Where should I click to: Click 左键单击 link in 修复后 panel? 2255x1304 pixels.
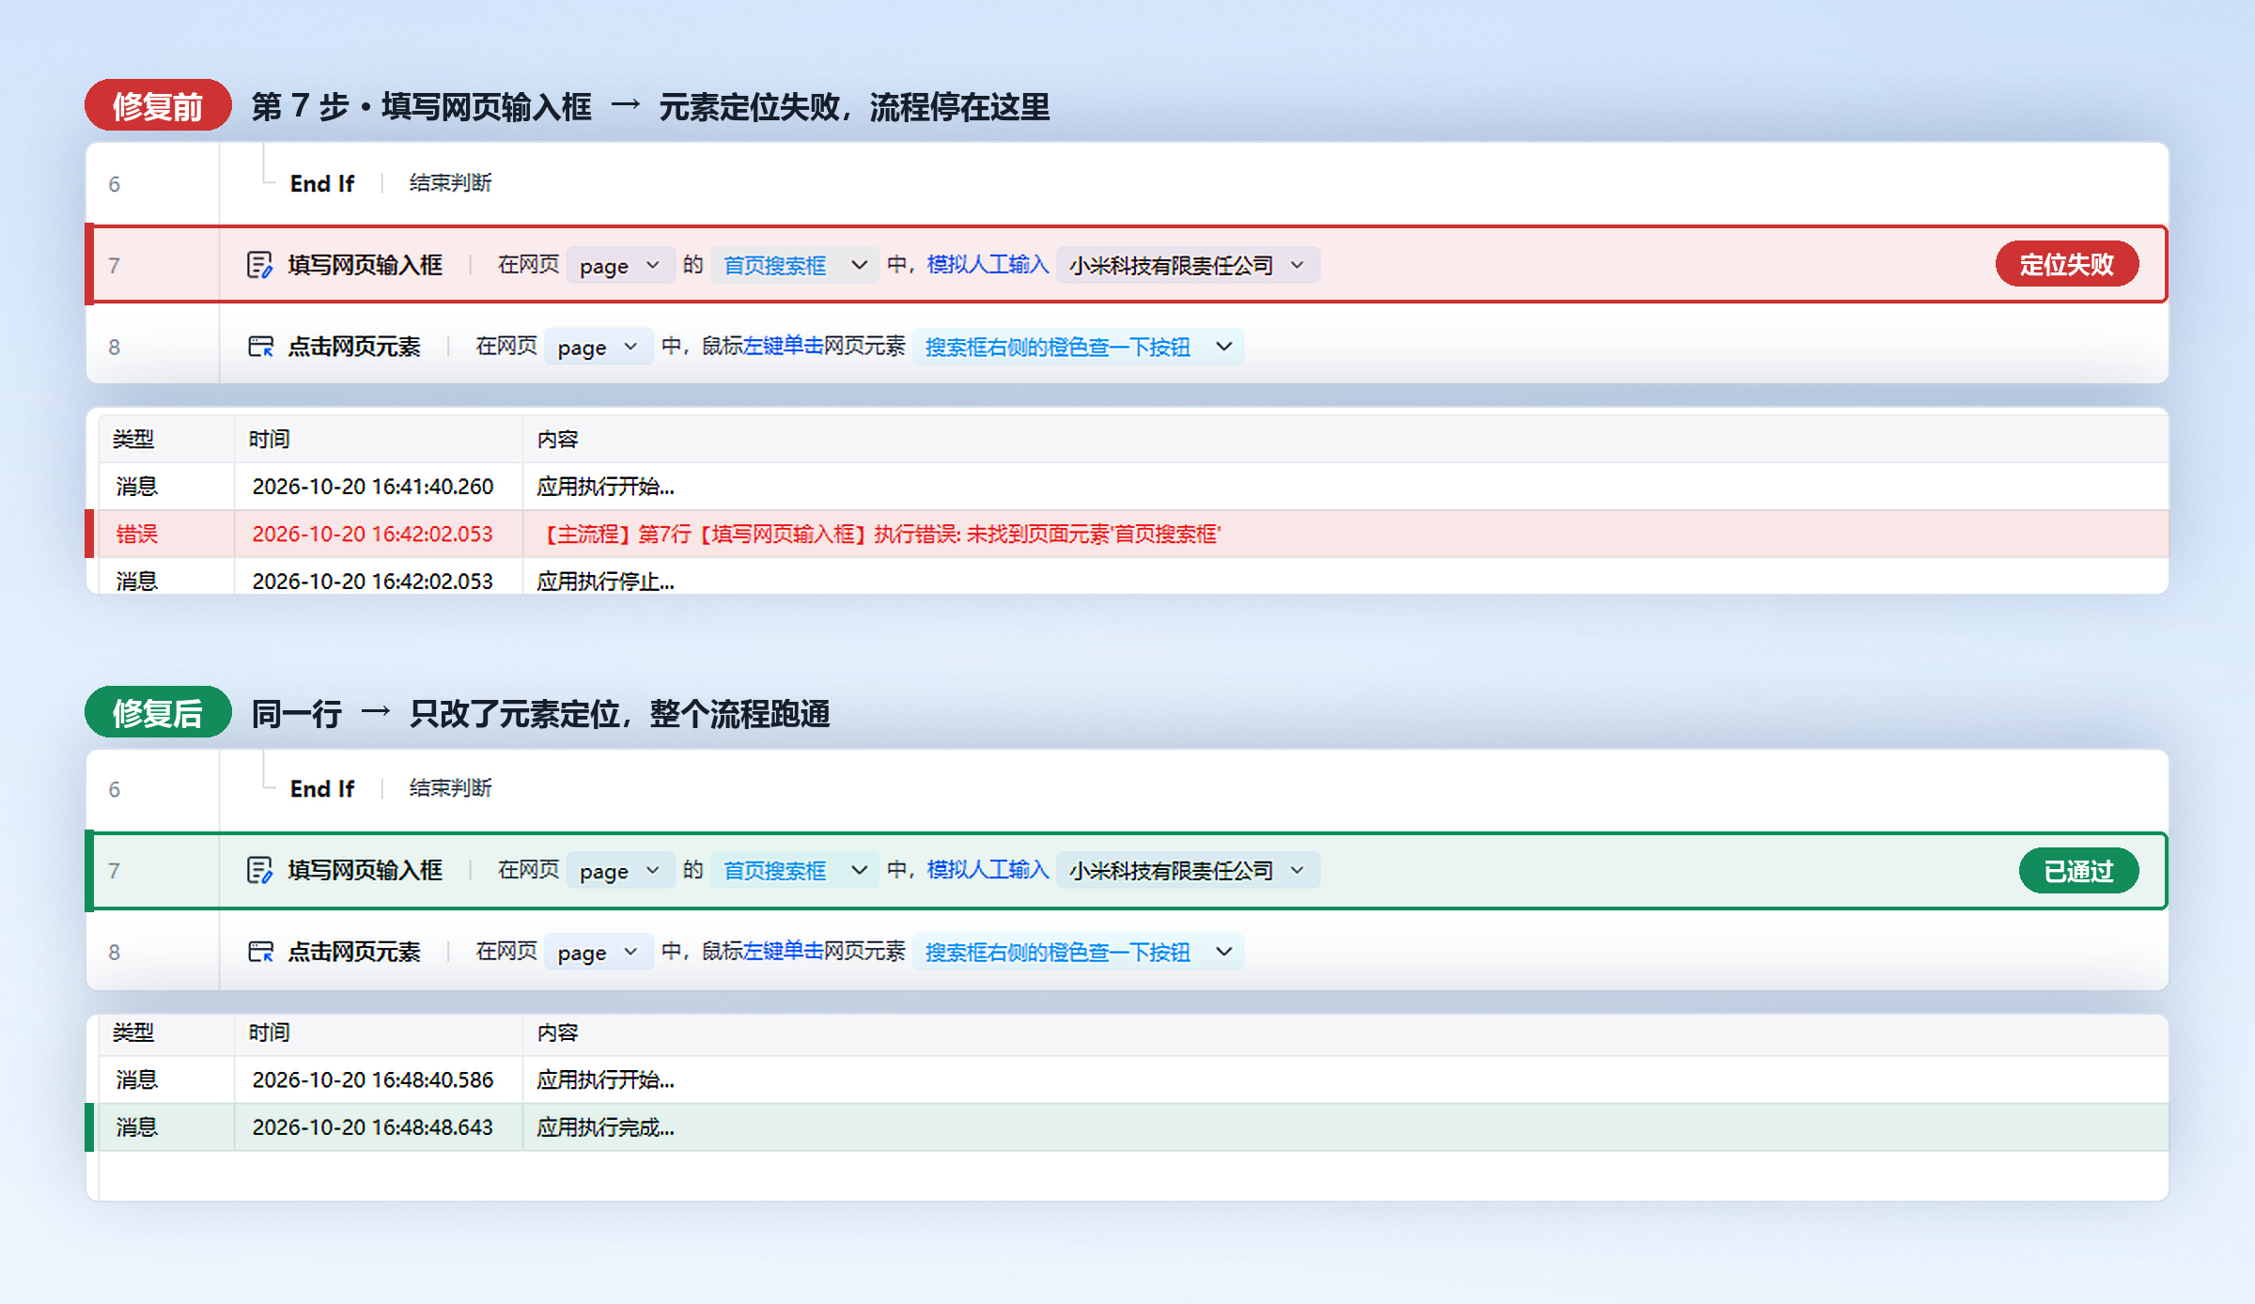point(783,952)
